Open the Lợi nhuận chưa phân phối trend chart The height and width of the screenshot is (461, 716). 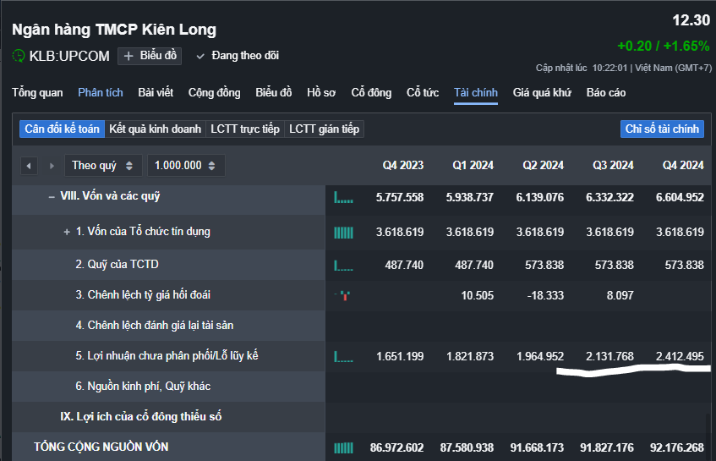coord(344,357)
